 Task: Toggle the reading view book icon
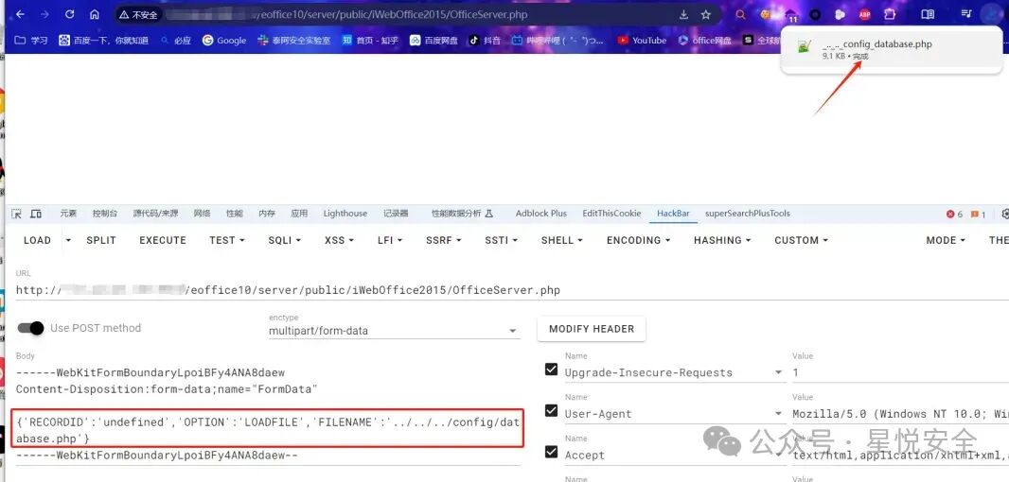928,14
